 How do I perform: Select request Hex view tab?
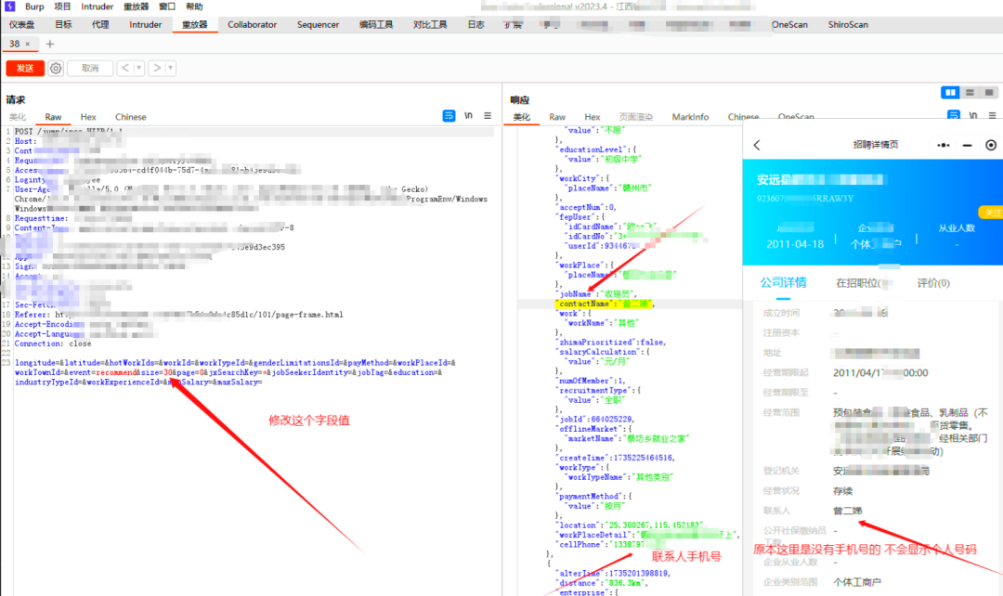coord(88,117)
